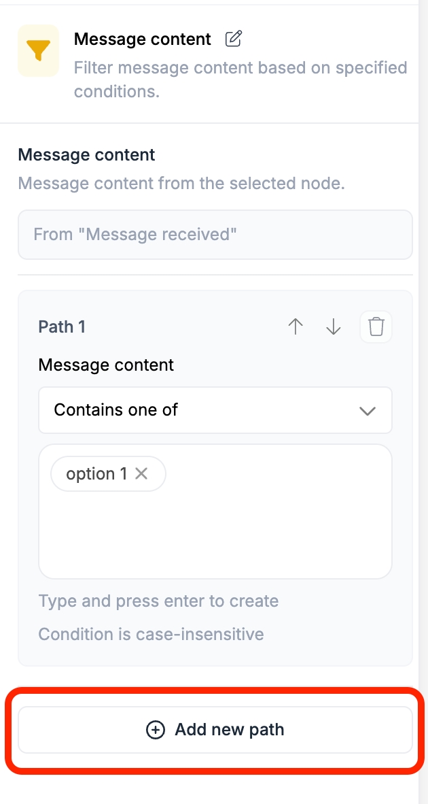Click the pencil icon to rename the node
The height and width of the screenshot is (804, 428).
pos(233,39)
